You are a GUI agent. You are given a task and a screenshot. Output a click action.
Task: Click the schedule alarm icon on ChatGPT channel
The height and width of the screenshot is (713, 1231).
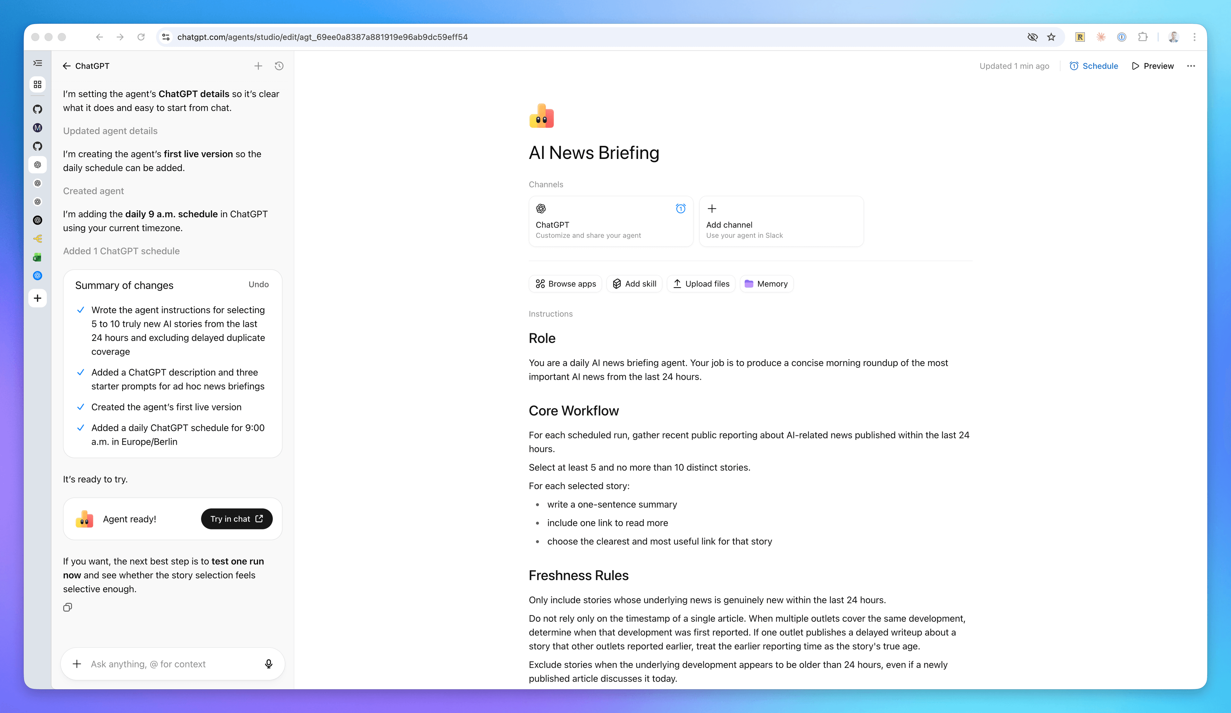tap(680, 209)
